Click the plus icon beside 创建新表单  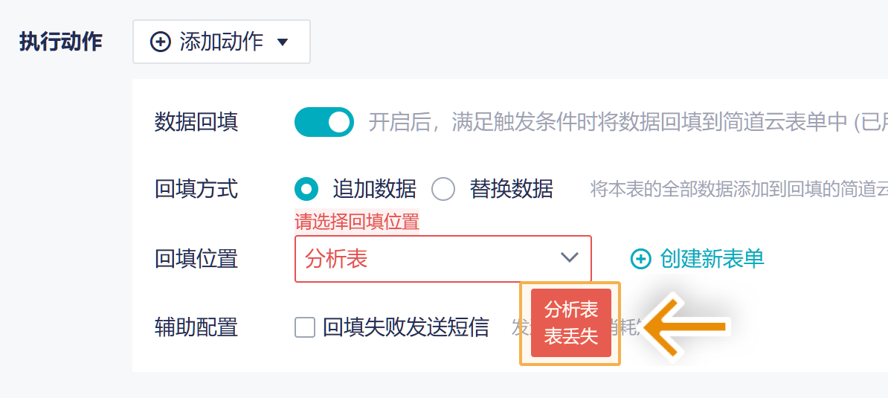tap(640, 259)
